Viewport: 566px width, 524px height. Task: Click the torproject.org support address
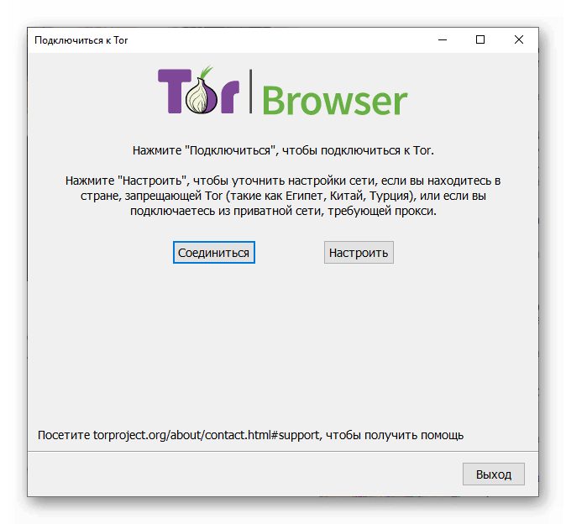point(207,435)
